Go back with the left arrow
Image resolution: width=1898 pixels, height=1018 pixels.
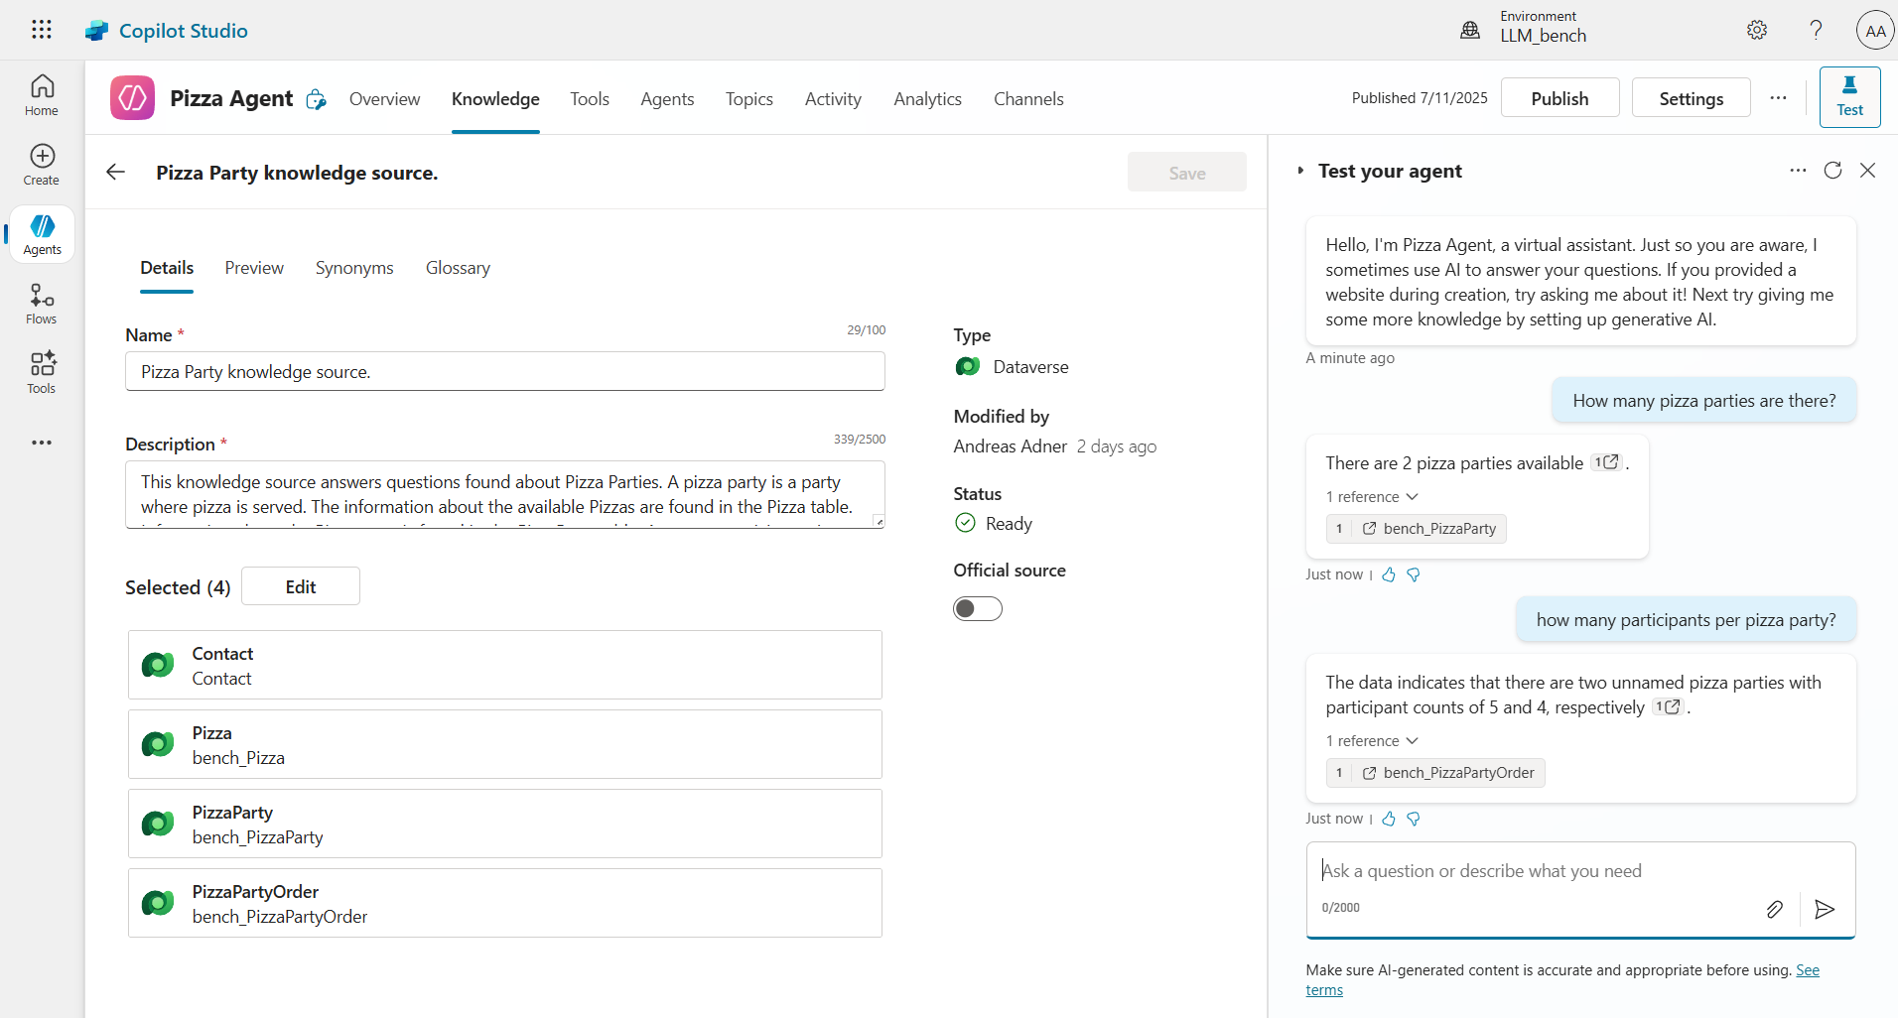click(x=116, y=172)
